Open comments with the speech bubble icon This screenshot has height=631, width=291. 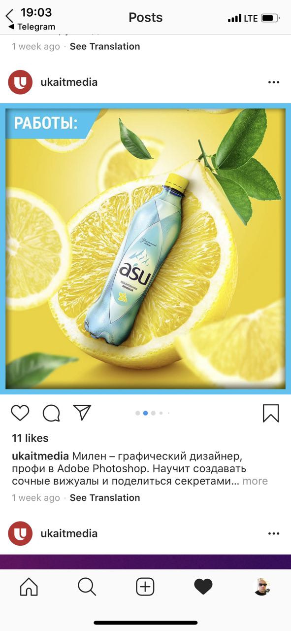[x=51, y=413]
